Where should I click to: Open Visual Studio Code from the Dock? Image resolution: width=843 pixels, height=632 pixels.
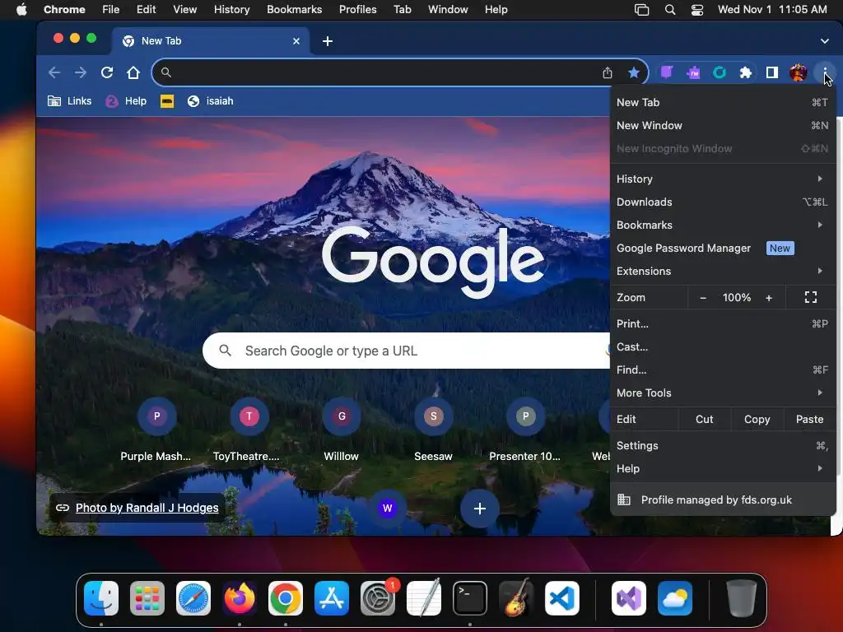(x=561, y=598)
